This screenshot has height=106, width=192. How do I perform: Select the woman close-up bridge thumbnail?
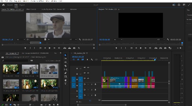(x=11, y=84)
